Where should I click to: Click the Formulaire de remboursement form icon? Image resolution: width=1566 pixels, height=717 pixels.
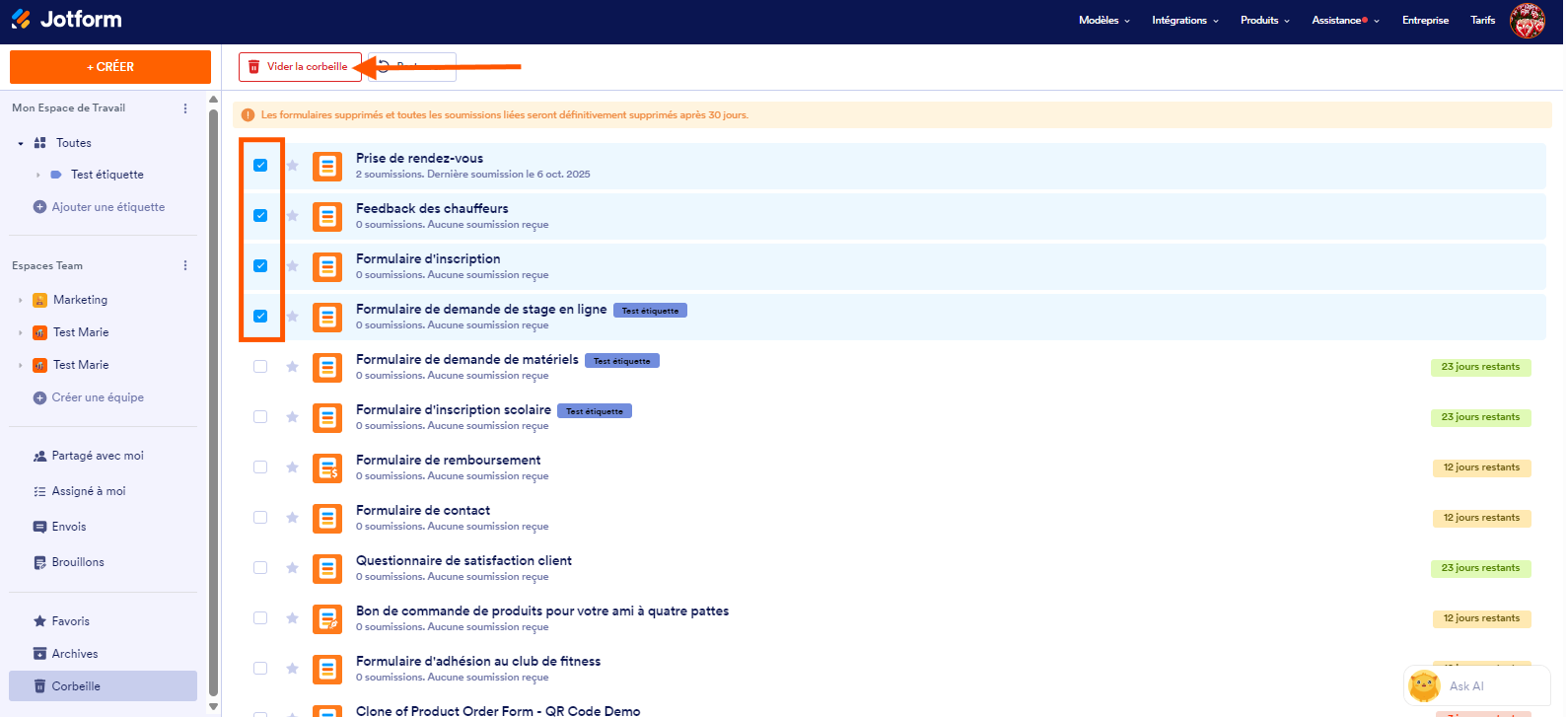(327, 468)
